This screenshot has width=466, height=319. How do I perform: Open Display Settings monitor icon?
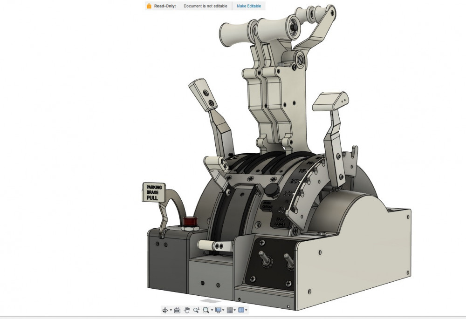pos(218,310)
